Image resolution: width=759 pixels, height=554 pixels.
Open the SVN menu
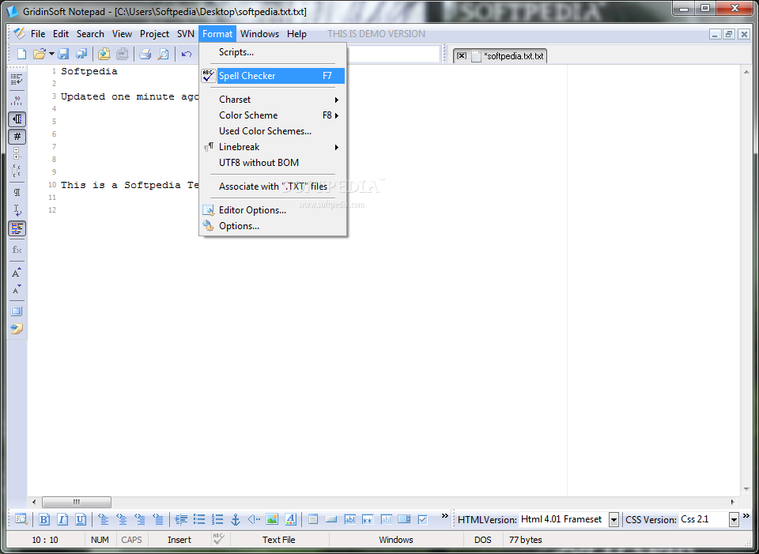[185, 34]
